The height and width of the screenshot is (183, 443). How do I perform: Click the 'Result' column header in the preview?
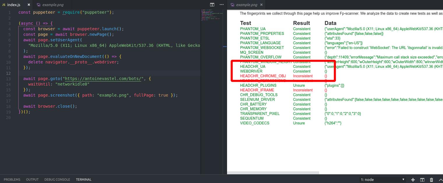(302, 23)
